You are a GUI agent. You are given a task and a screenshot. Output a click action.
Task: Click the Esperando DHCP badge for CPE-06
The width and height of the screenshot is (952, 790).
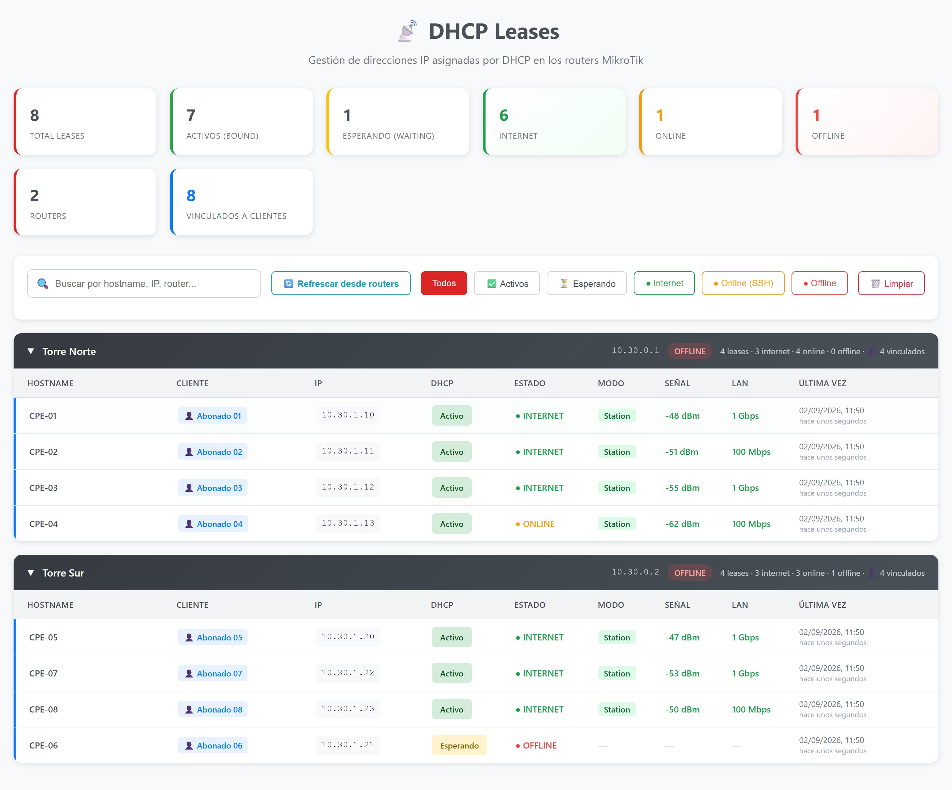tap(459, 745)
